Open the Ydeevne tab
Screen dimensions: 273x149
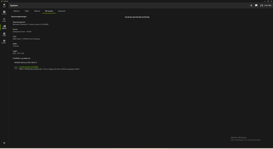(x=37, y=11)
